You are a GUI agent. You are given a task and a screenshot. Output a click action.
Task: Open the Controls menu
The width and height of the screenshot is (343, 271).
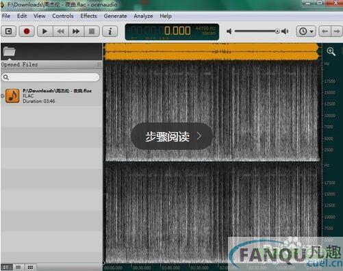point(63,16)
